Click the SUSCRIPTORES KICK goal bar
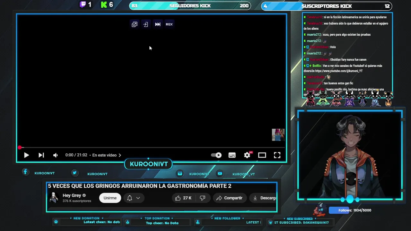411x231 pixels. coord(327,6)
